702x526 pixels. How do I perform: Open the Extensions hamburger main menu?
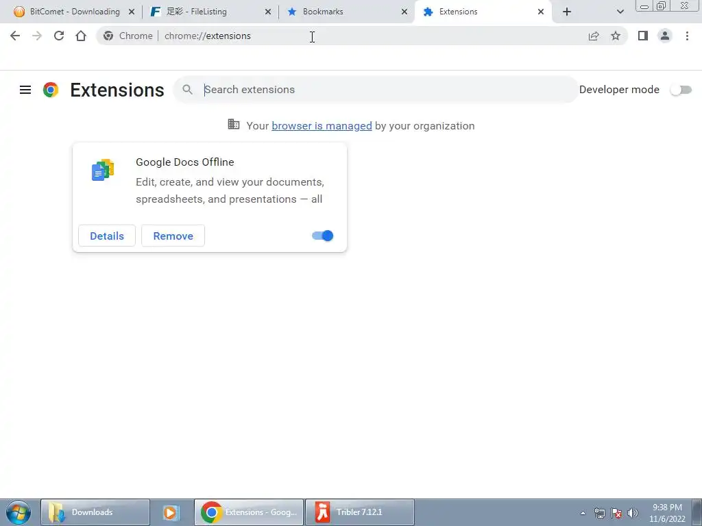25,90
